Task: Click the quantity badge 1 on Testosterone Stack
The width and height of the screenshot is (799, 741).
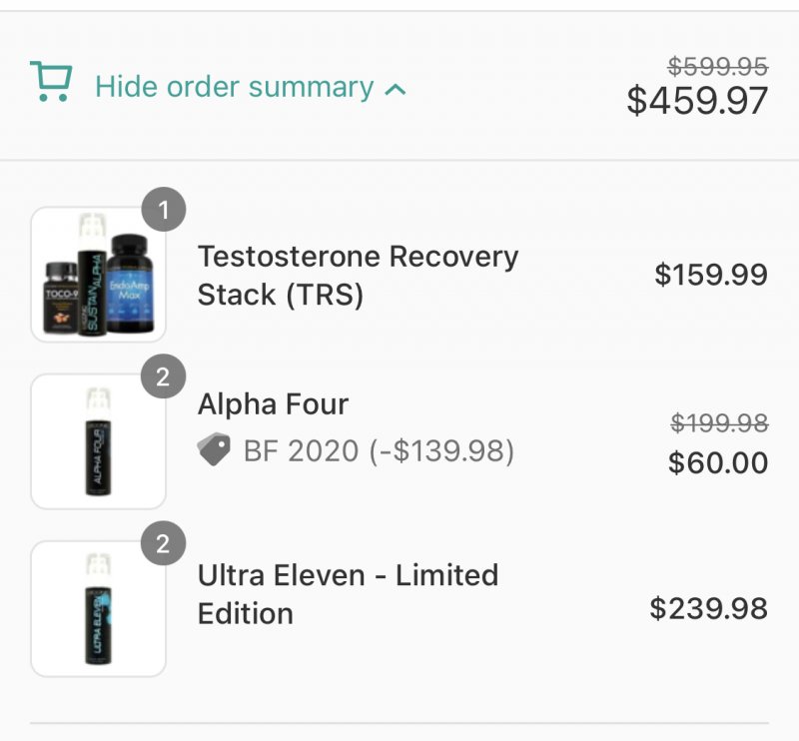Action: coord(164,210)
